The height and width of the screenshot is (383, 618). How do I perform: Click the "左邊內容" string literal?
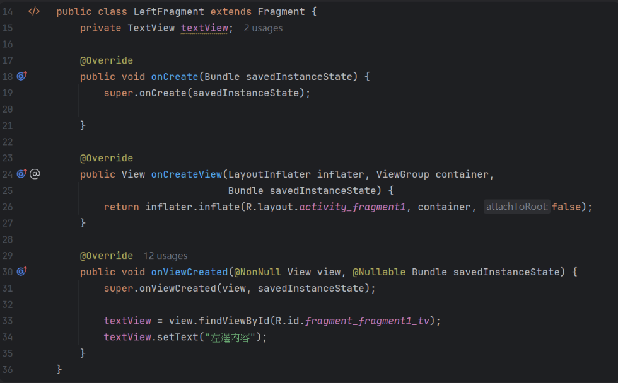pos(230,338)
